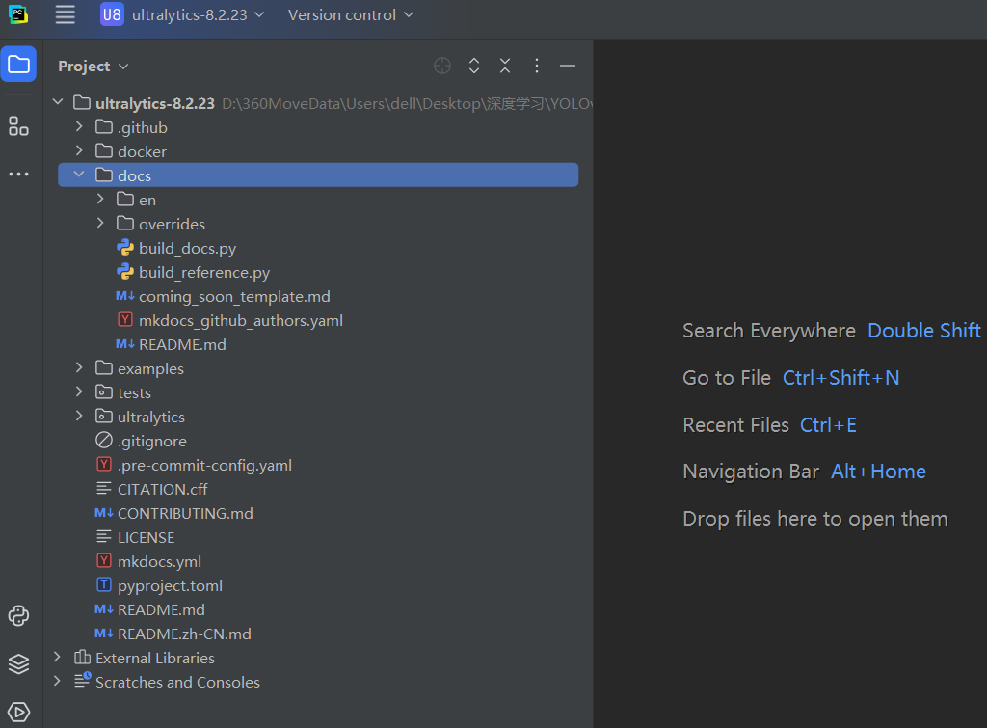Expand the en folder

[100, 199]
